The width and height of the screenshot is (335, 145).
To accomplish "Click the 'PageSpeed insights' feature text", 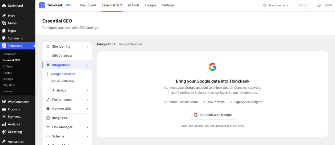I will 248,102.
